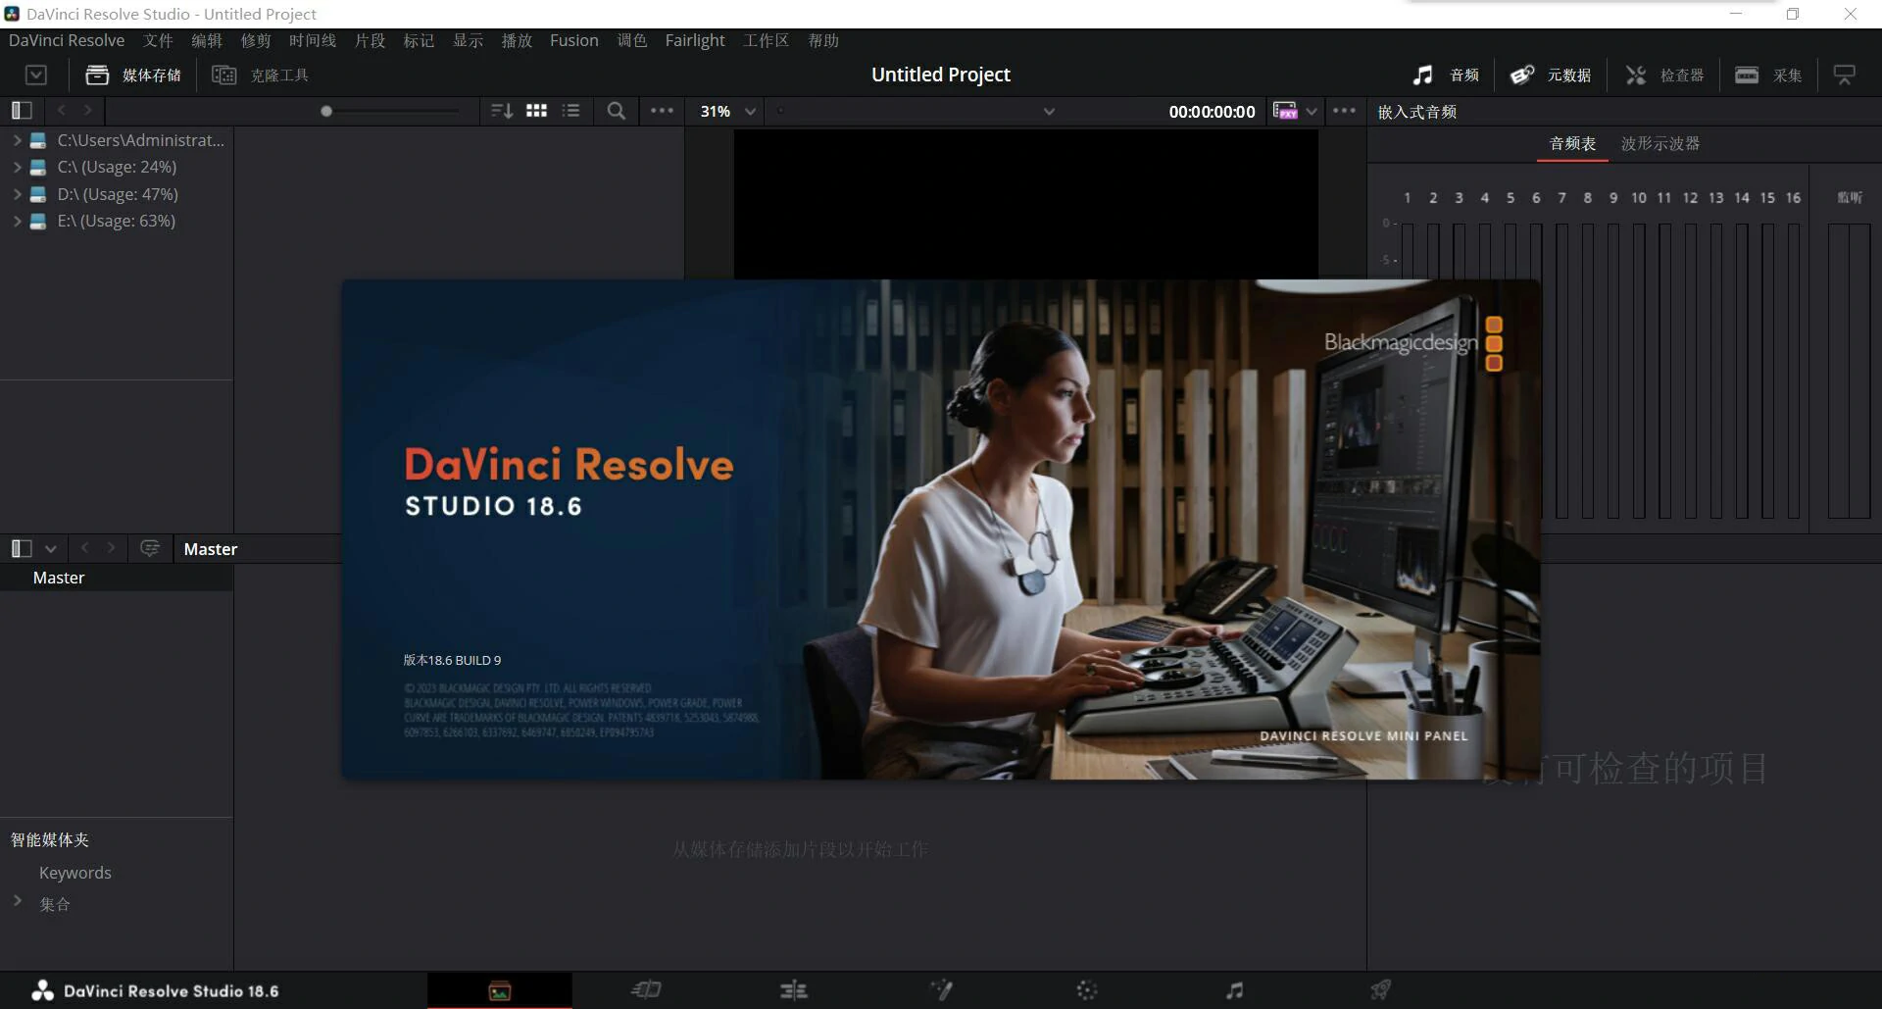Toggle the 检查器 inspector panel

tap(1664, 75)
